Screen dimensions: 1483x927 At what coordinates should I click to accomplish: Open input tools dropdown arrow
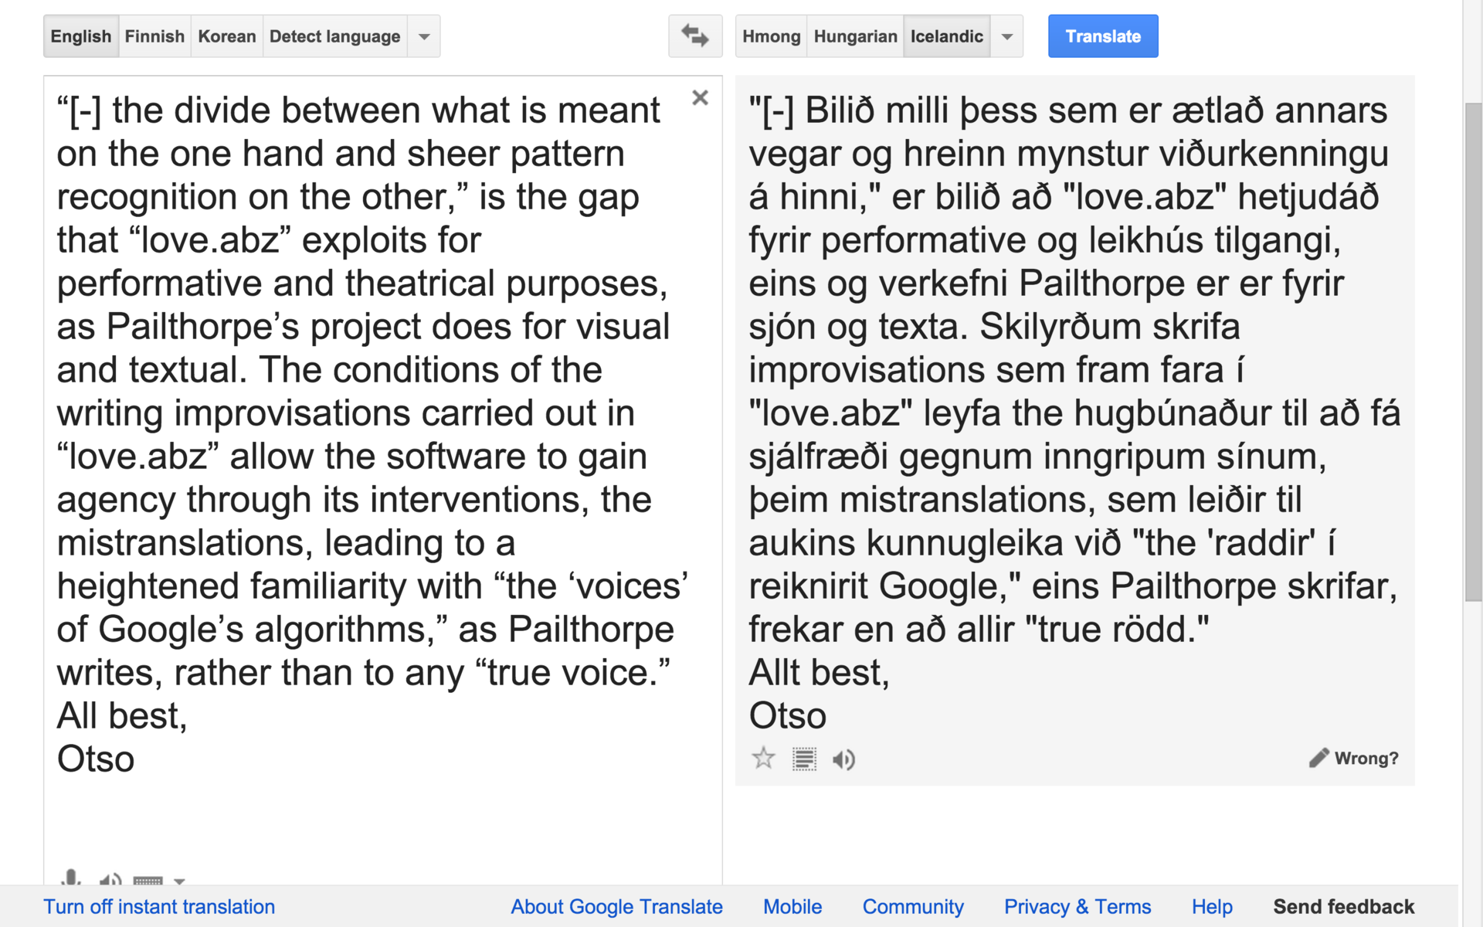coord(180,881)
